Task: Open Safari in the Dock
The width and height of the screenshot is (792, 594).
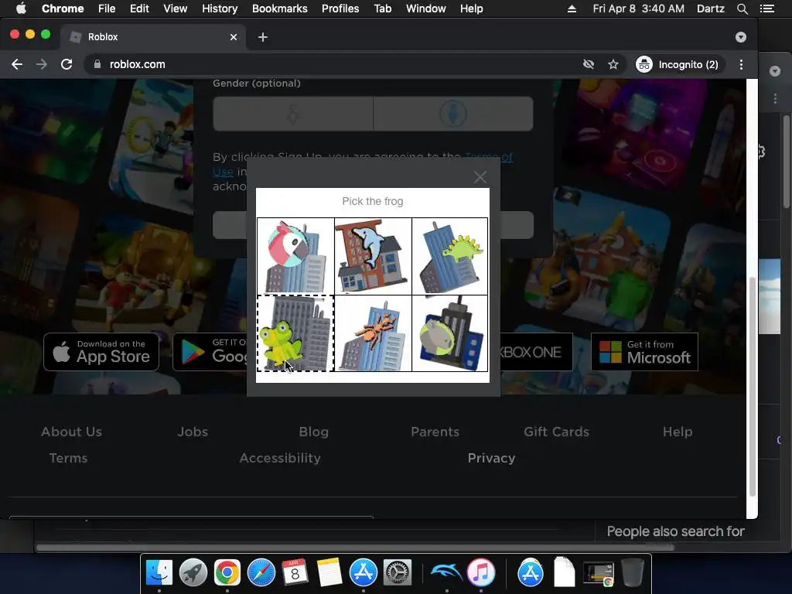Action: pos(261,573)
